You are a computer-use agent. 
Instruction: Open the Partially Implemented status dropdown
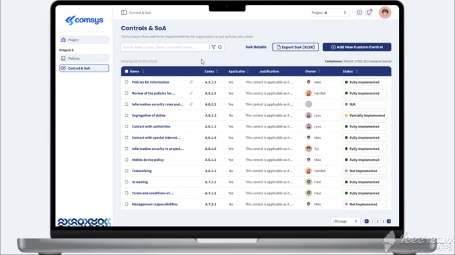[x=365, y=116]
